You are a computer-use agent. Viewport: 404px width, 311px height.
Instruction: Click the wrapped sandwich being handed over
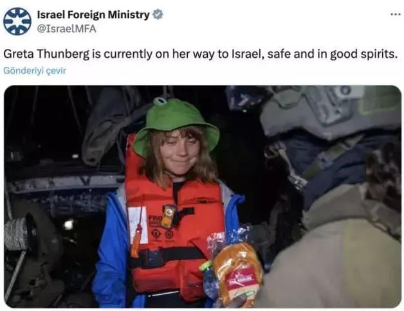tap(237, 273)
